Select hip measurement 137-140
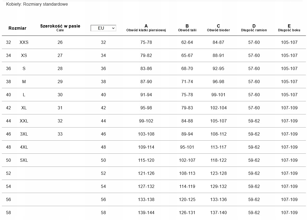Screen dimensions: 307x220 pyautogui.click(x=218, y=213)
